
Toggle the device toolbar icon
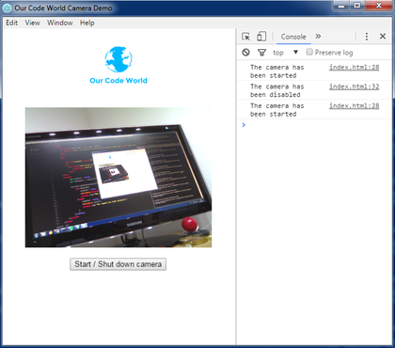tap(261, 37)
